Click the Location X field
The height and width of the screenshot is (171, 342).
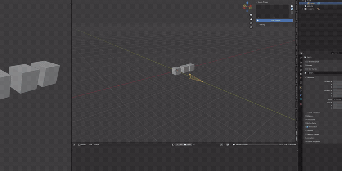pos(337,81)
